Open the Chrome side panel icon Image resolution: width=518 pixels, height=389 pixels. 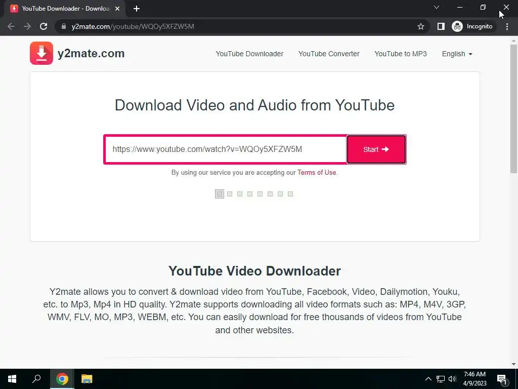click(441, 26)
